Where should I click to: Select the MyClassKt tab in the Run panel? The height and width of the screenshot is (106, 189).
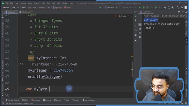tap(146, 12)
